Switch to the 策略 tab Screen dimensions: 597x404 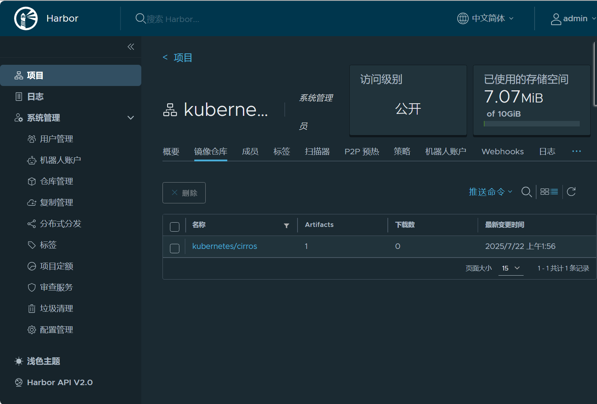pos(402,152)
